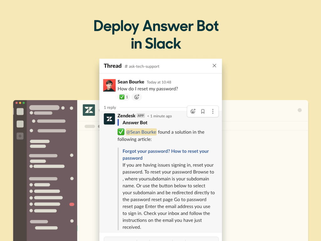
Task: Click Sean Bourke's profile photo
Action: point(109,85)
